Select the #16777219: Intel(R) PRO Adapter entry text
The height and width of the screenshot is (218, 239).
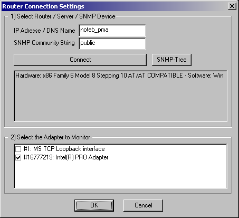click(66, 157)
